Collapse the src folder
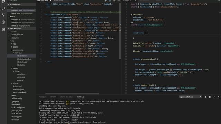This screenshot has height=124, width=221. pos(13,41)
